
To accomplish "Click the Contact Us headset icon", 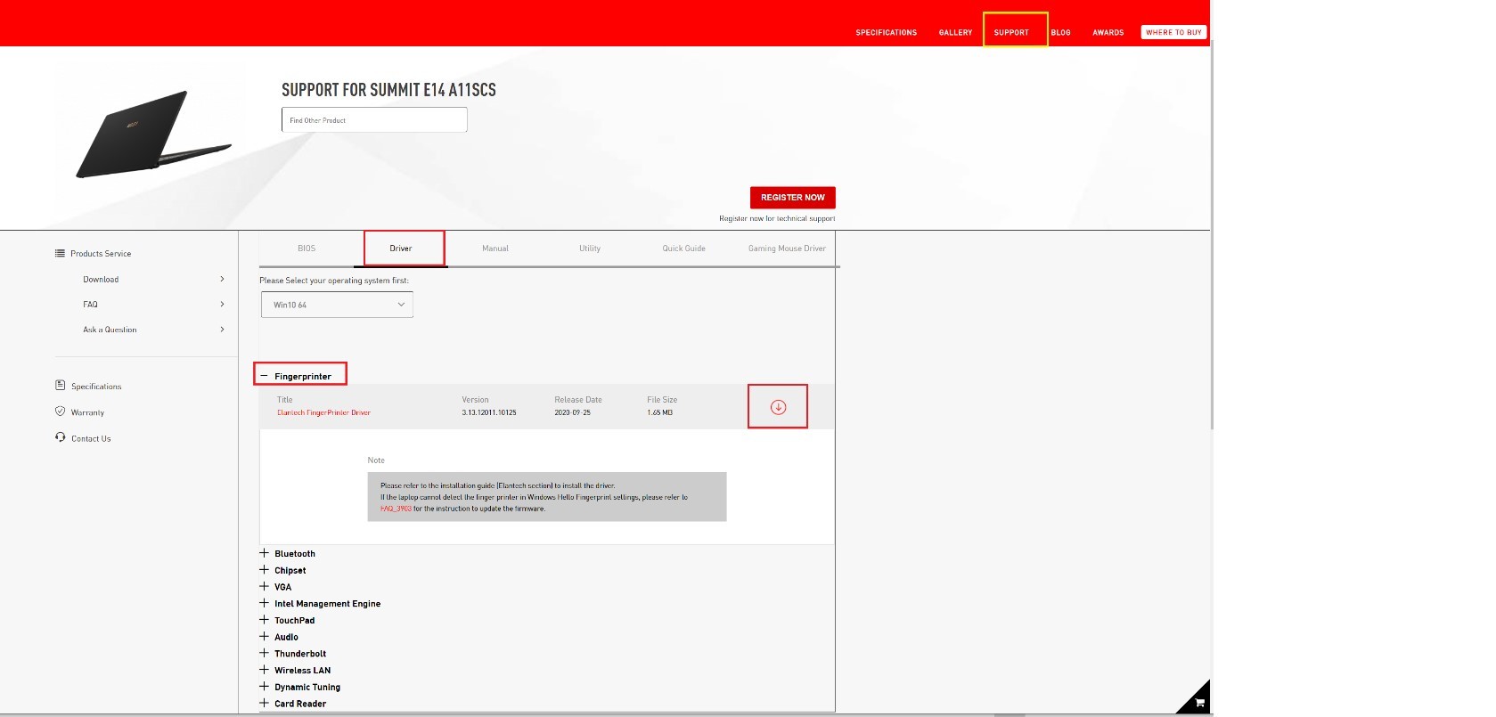I will [x=61, y=437].
